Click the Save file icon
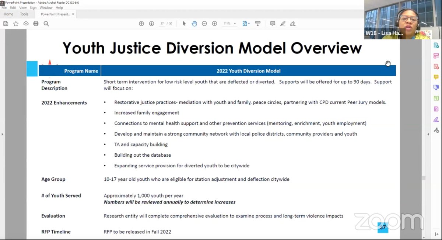The height and width of the screenshot is (240, 442). pos(6,24)
